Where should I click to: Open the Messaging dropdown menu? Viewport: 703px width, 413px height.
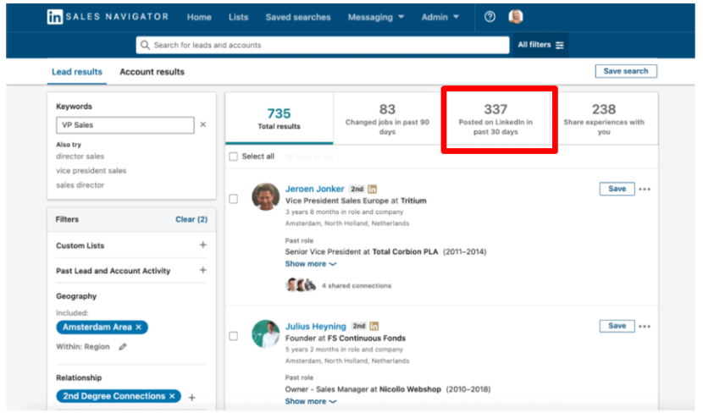click(x=376, y=17)
